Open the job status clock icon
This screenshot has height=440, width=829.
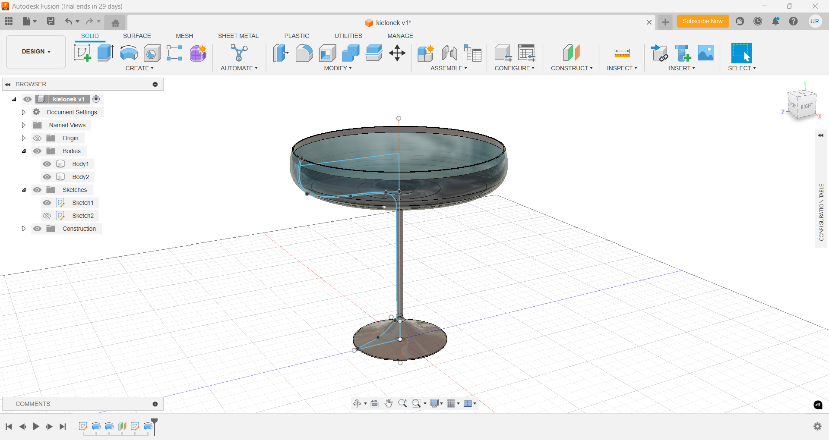pyautogui.click(x=758, y=21)
